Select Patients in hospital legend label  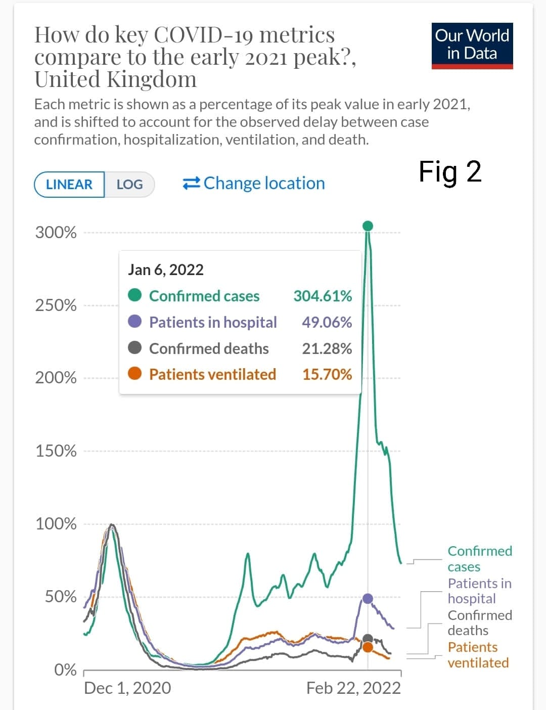(479, 591)
